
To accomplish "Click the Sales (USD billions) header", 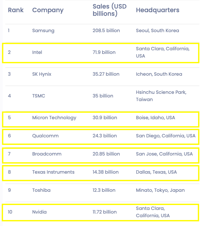I will [x=109, y=10].
